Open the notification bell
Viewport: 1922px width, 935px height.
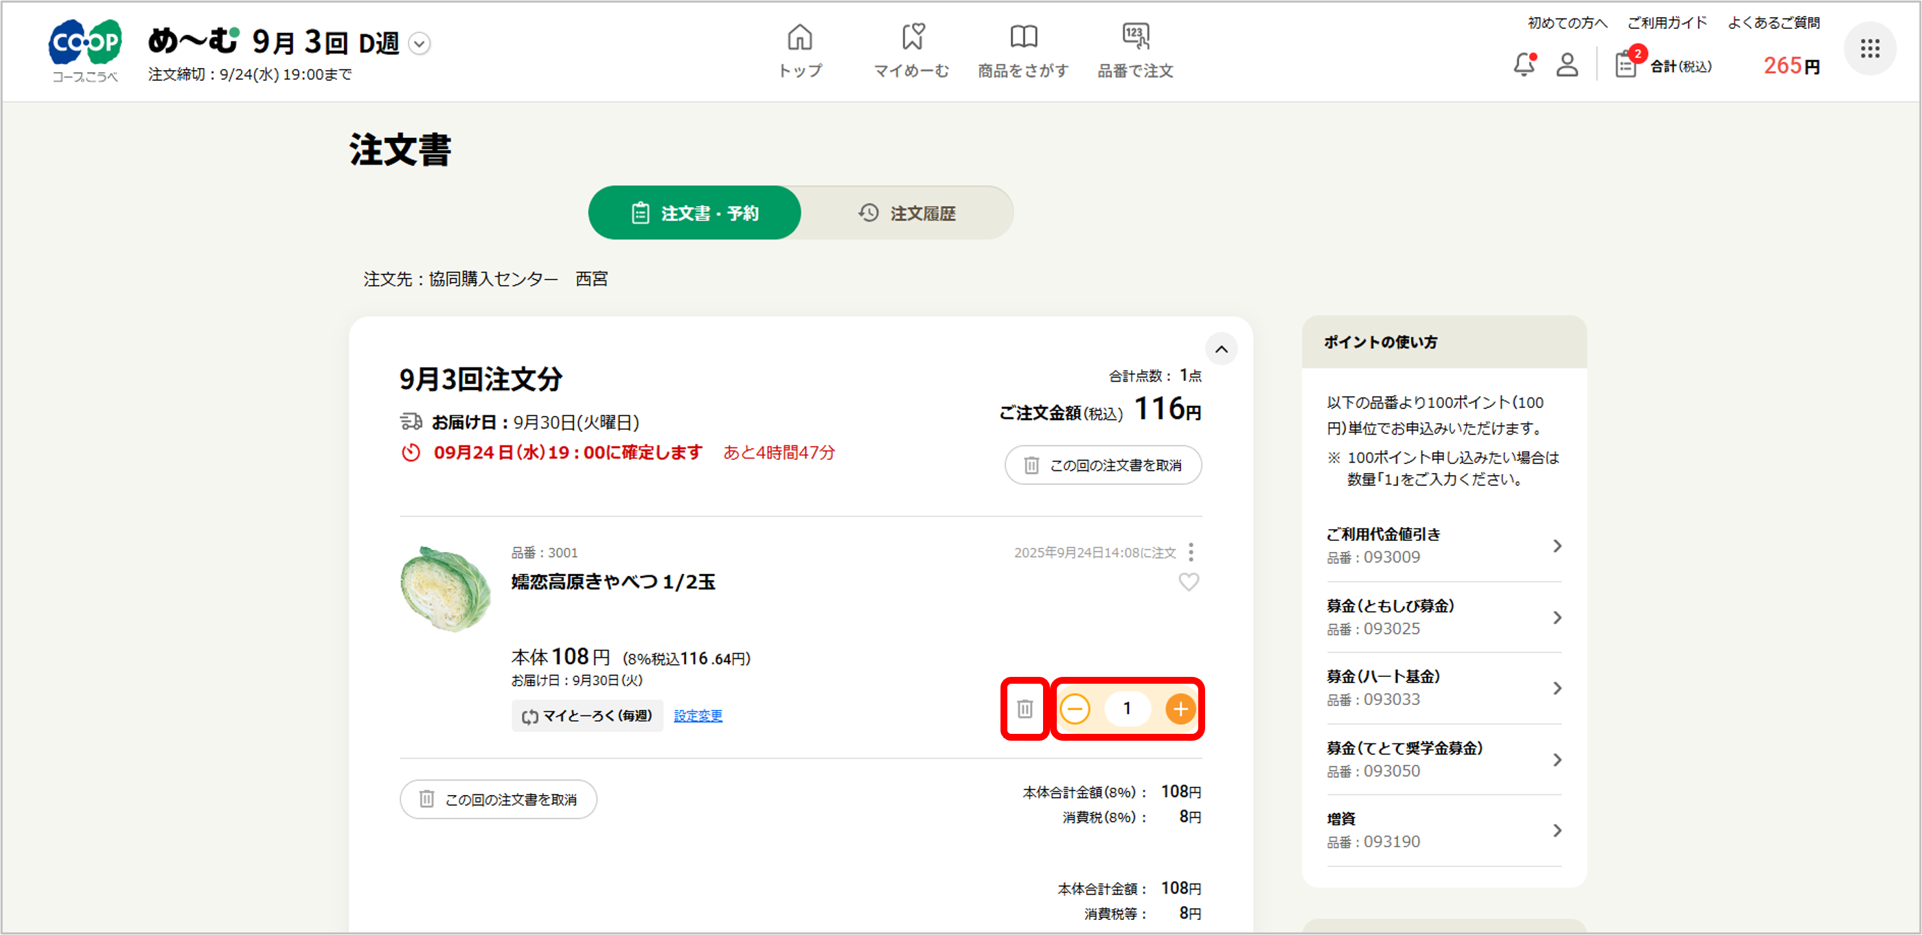pos(1524,66)
